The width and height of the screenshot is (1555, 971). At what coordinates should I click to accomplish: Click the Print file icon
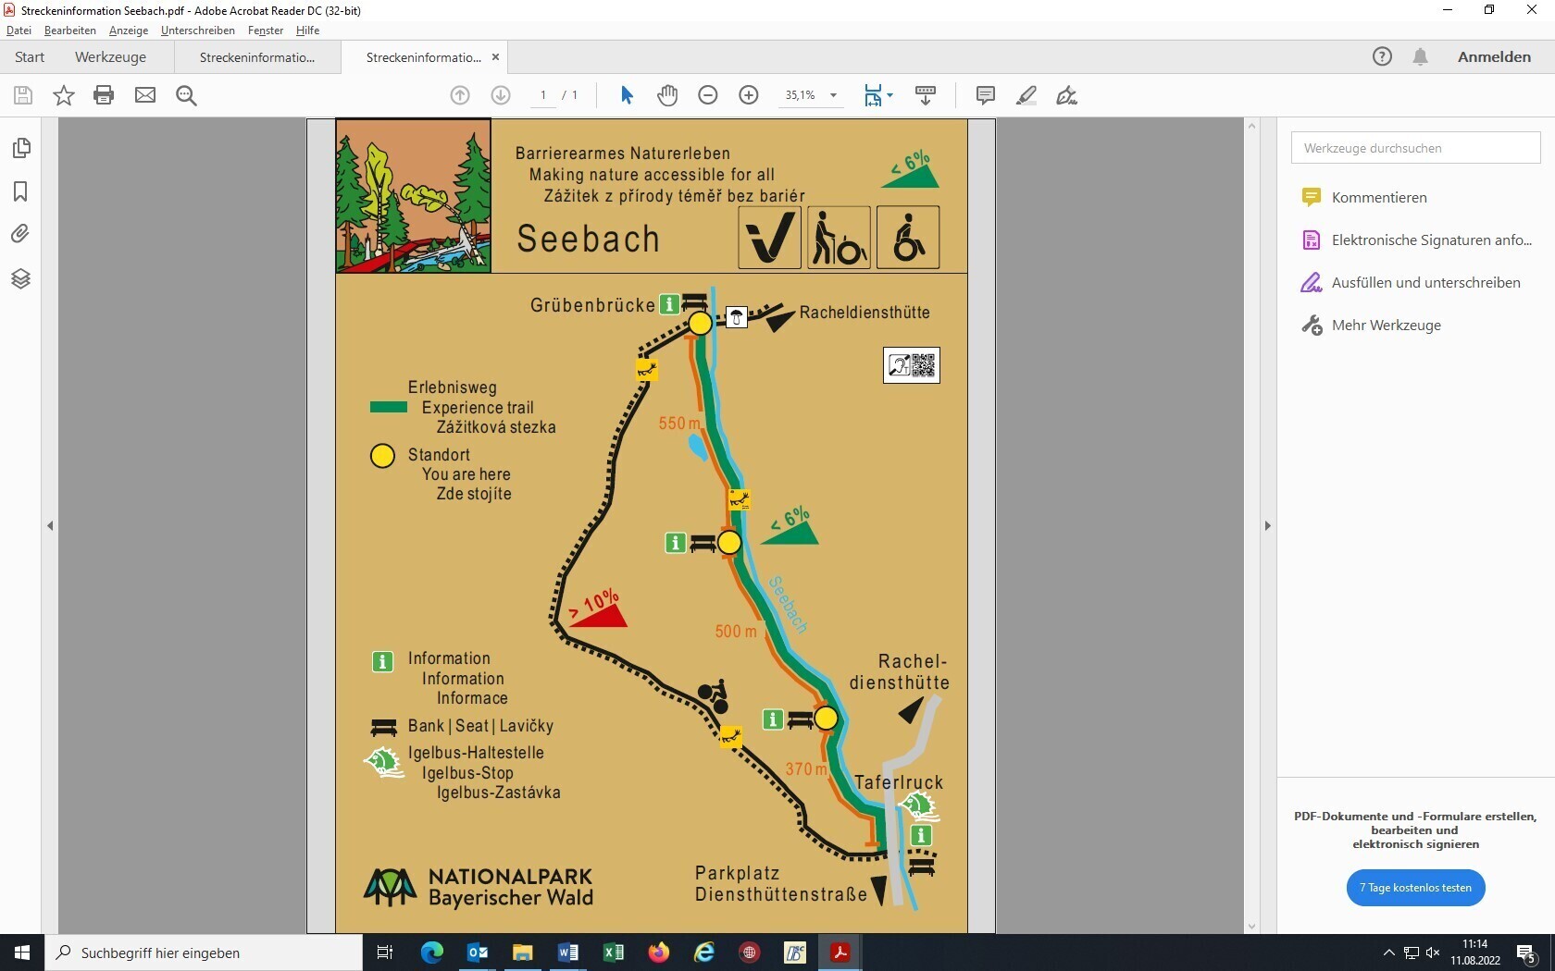point(104,95)
